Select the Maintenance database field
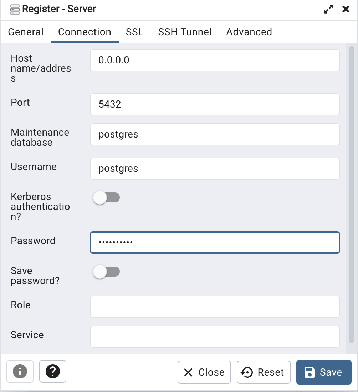The image size is (358, 392). [x=215, y=134]
